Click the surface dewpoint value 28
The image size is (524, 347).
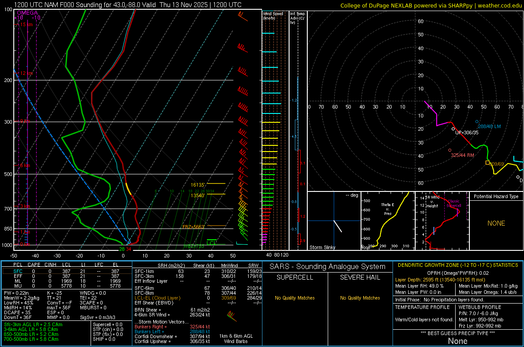click(x=122, y=249)
